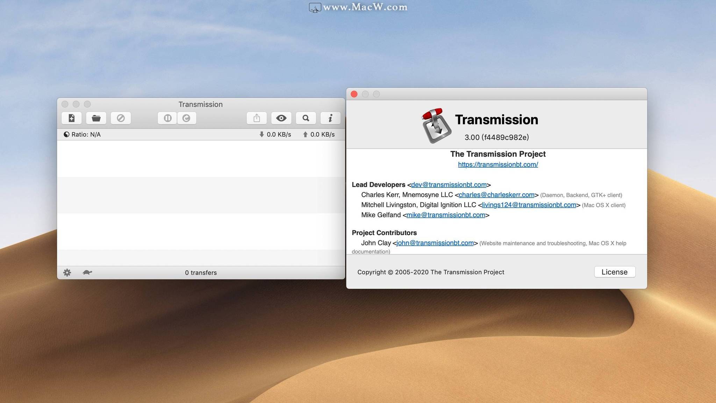Click the License button in About window
This screenshot has height=403, width=716.
[615, 272]
